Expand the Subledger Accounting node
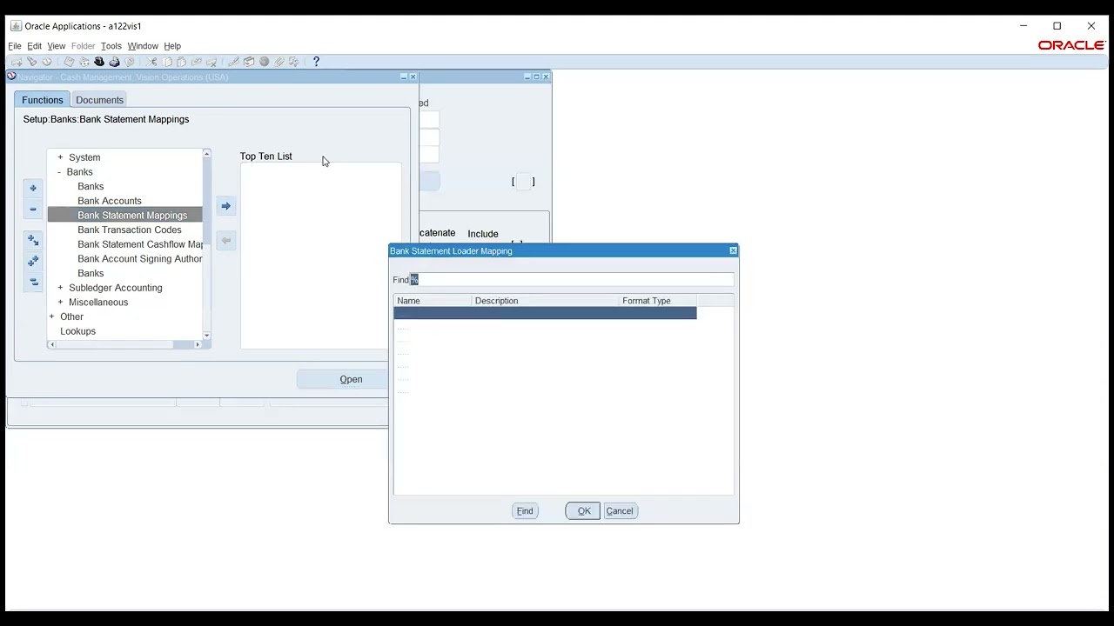The width and height of the screenshot is (1114, 626). click(x=60, y=288)
